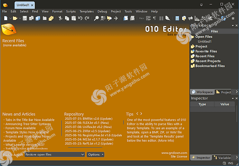Click the Close File toolbar icon
239x166 pixels.
click(44, 18)
